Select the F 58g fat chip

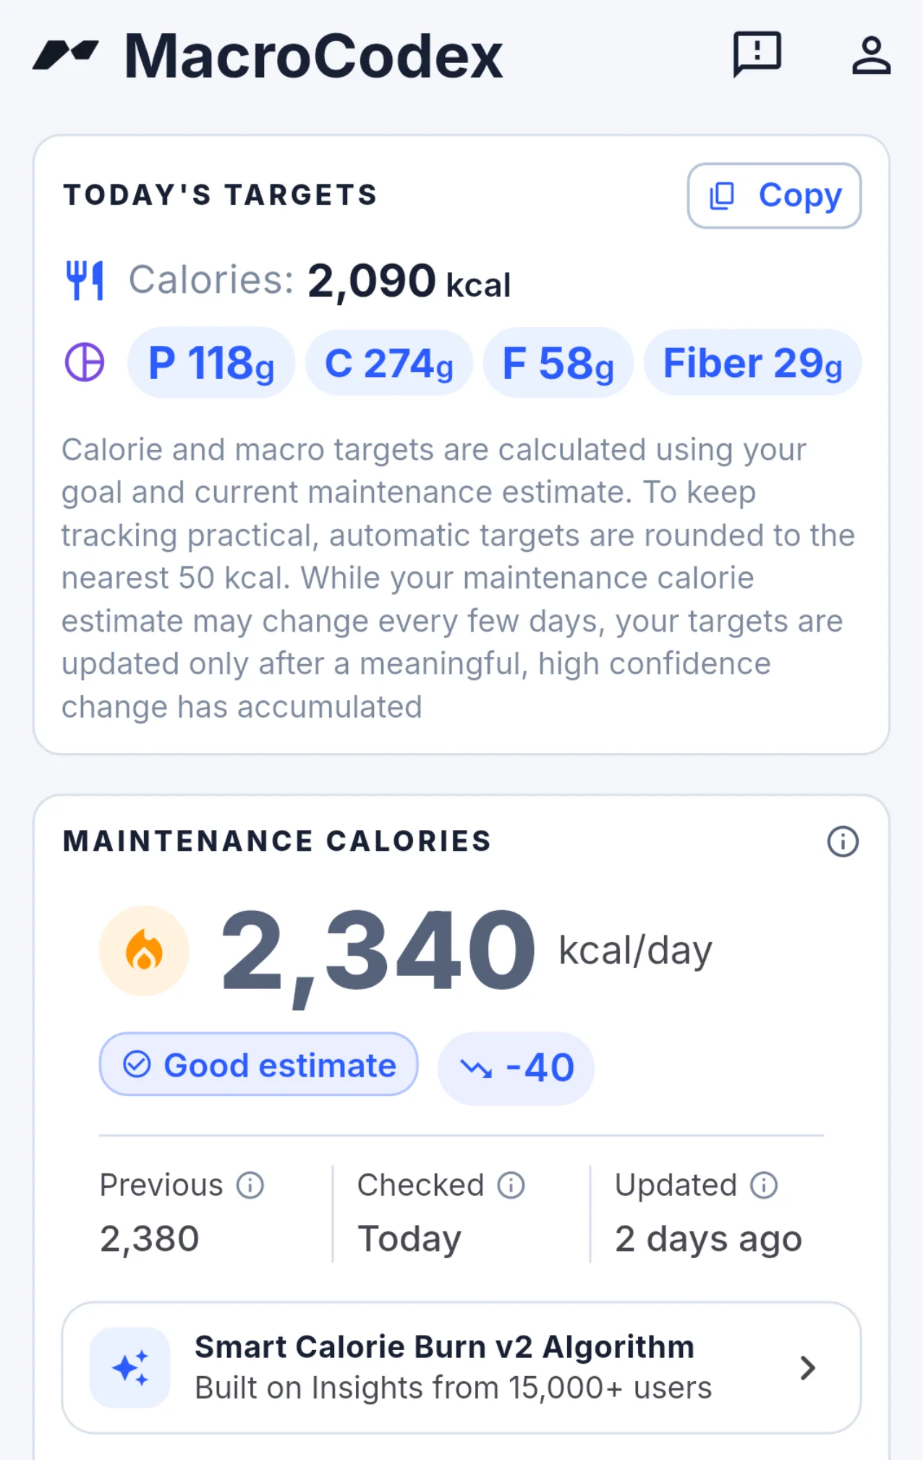[x=558, y=362]
